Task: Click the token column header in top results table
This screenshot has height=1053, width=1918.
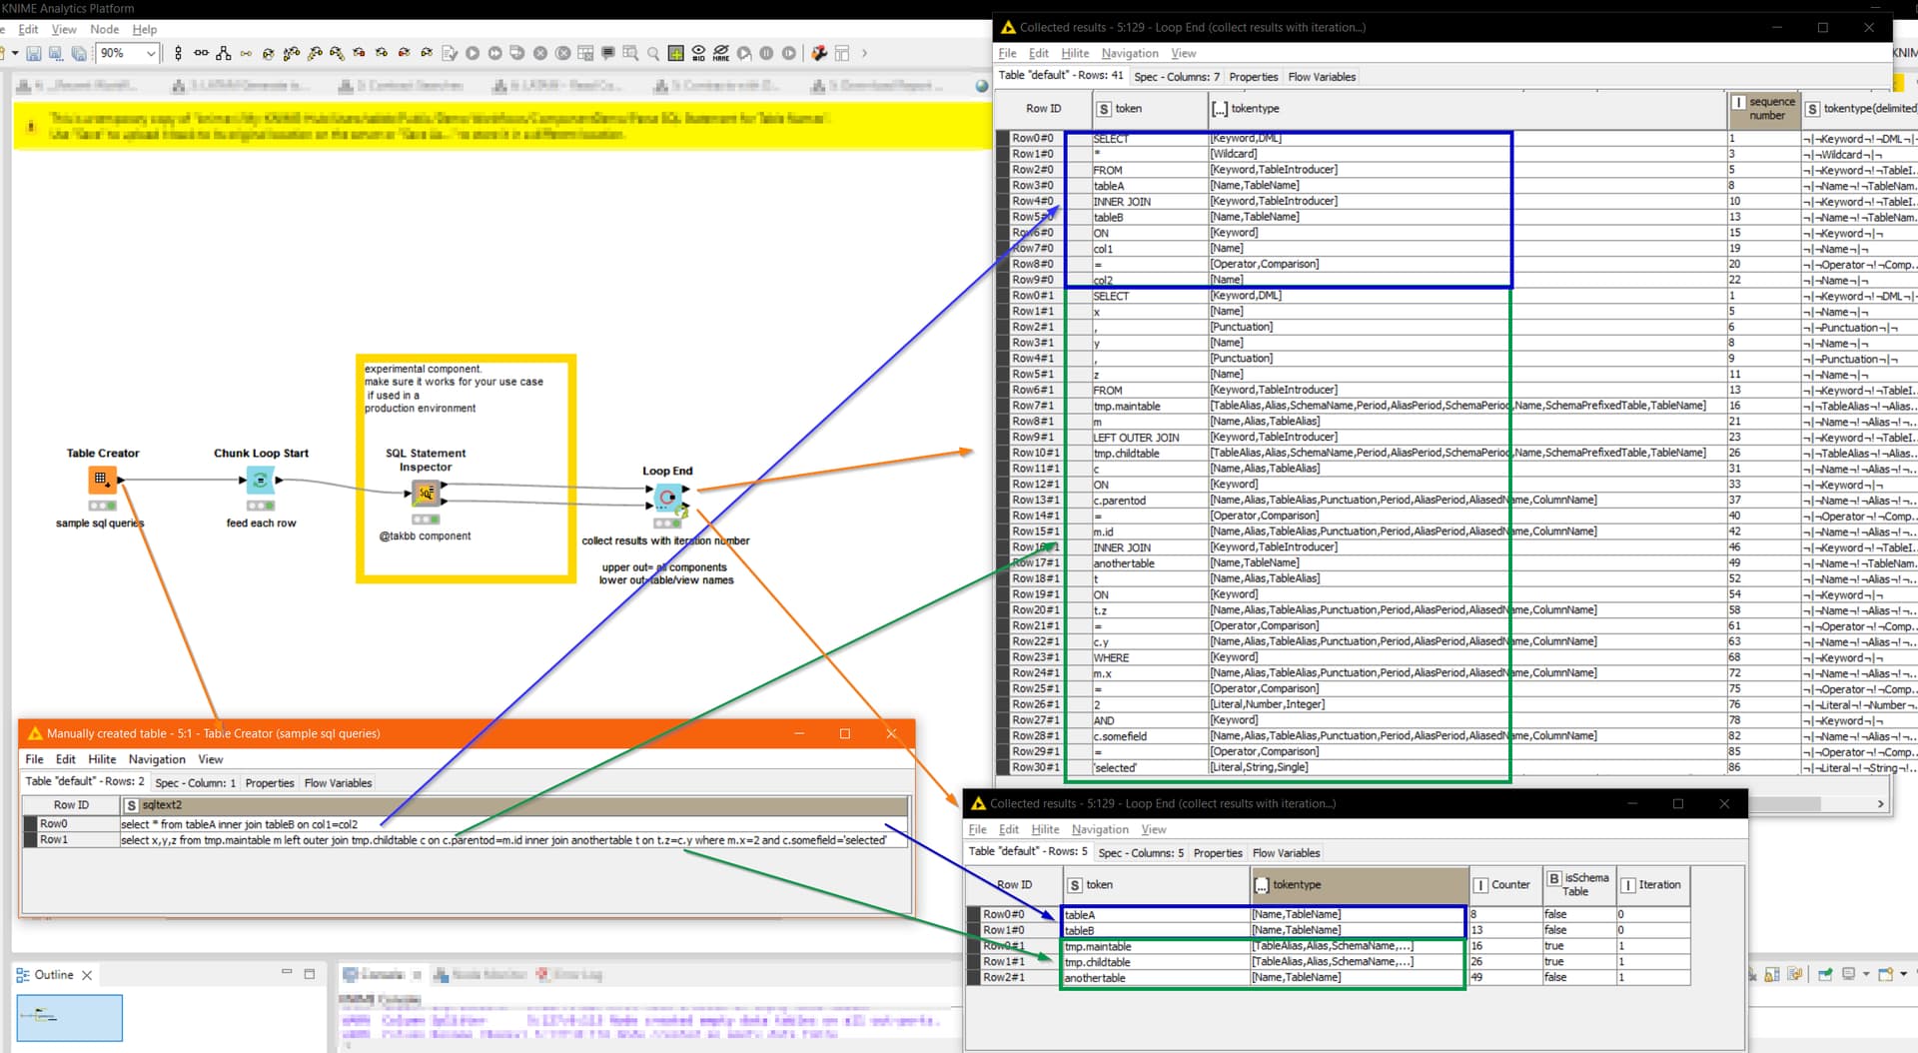Action: coord(1150,109)
